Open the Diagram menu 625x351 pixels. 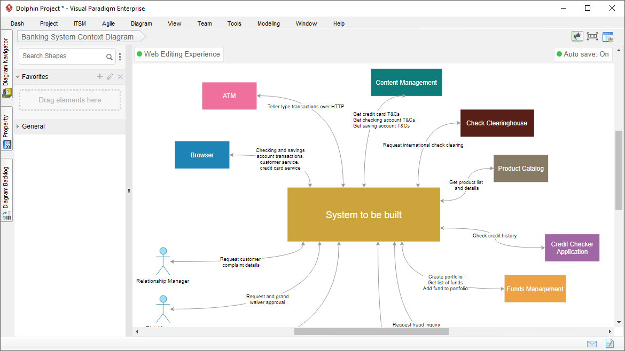(141, 23)
